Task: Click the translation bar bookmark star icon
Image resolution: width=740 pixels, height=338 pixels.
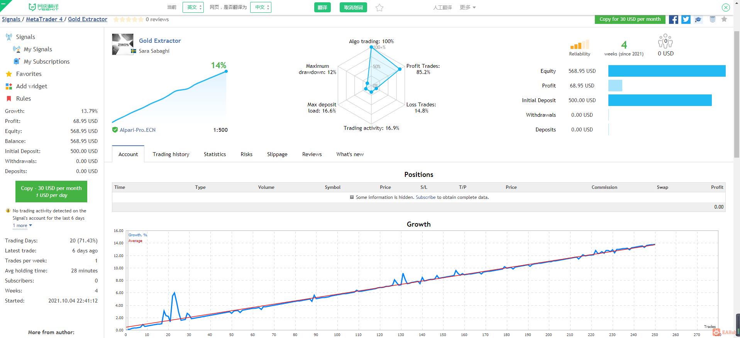Action: tap(379, 7)
